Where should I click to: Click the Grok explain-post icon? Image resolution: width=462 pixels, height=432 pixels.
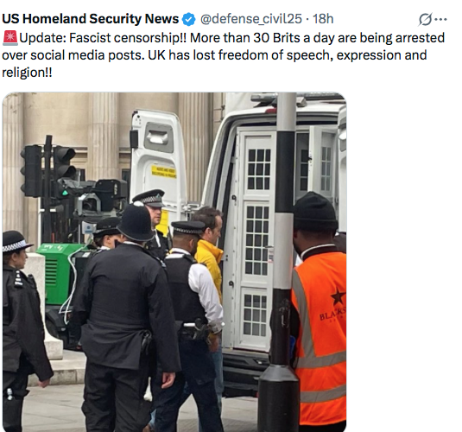[x=426, y=20]
